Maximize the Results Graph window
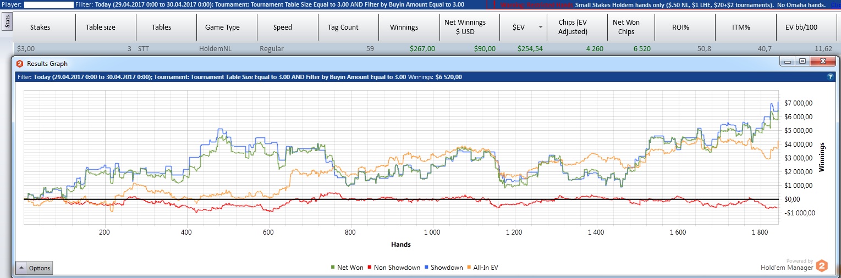Viewport: 841px width, 278px height. [802, 61]
